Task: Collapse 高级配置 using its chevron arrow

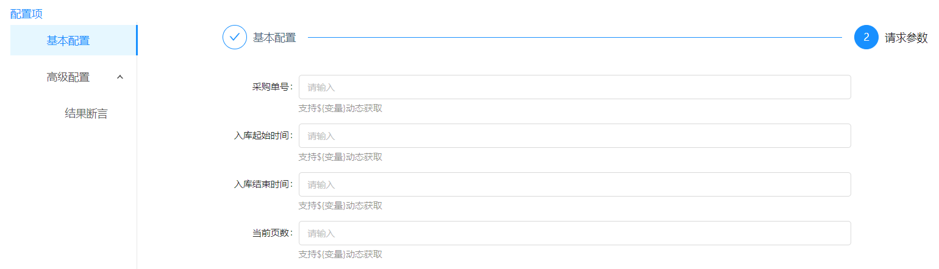Action: tap(120, 77)
